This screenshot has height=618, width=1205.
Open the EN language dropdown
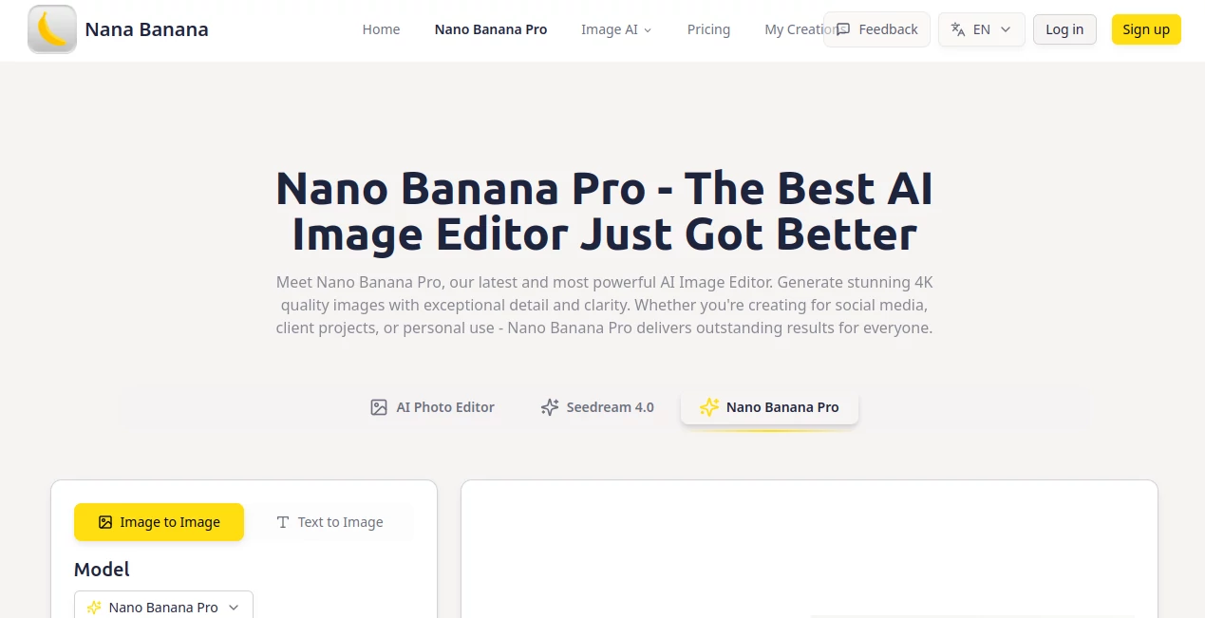[981, 29]
